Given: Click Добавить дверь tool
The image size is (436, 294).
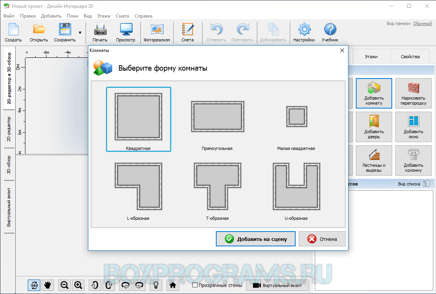Looking at the screenshot, I should (x=374, y=127).
